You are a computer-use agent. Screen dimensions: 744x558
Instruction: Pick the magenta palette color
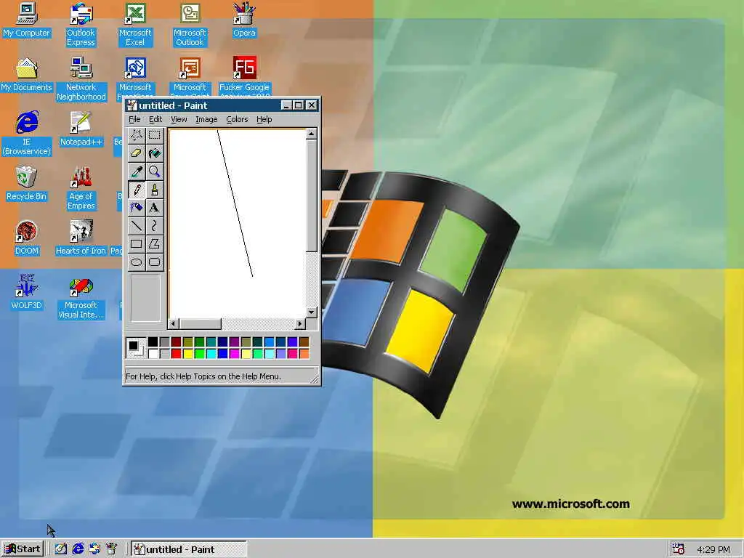(x=235, y=354)
